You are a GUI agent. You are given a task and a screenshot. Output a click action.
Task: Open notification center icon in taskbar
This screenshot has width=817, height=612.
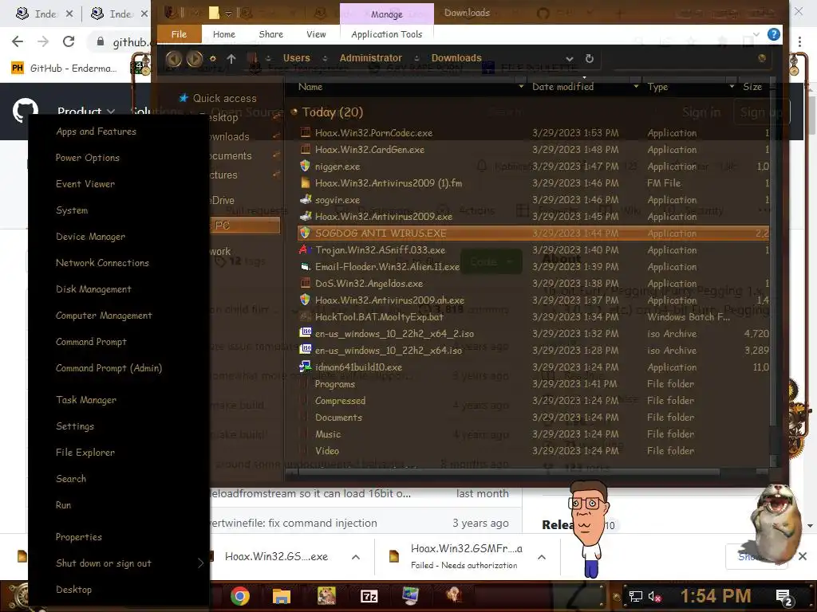pyautogui.click(x=784, y=598)
